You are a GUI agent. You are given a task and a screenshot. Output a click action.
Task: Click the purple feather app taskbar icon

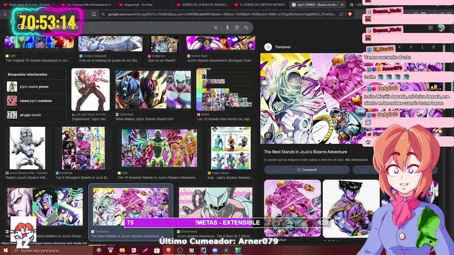(x=145, y=250)
